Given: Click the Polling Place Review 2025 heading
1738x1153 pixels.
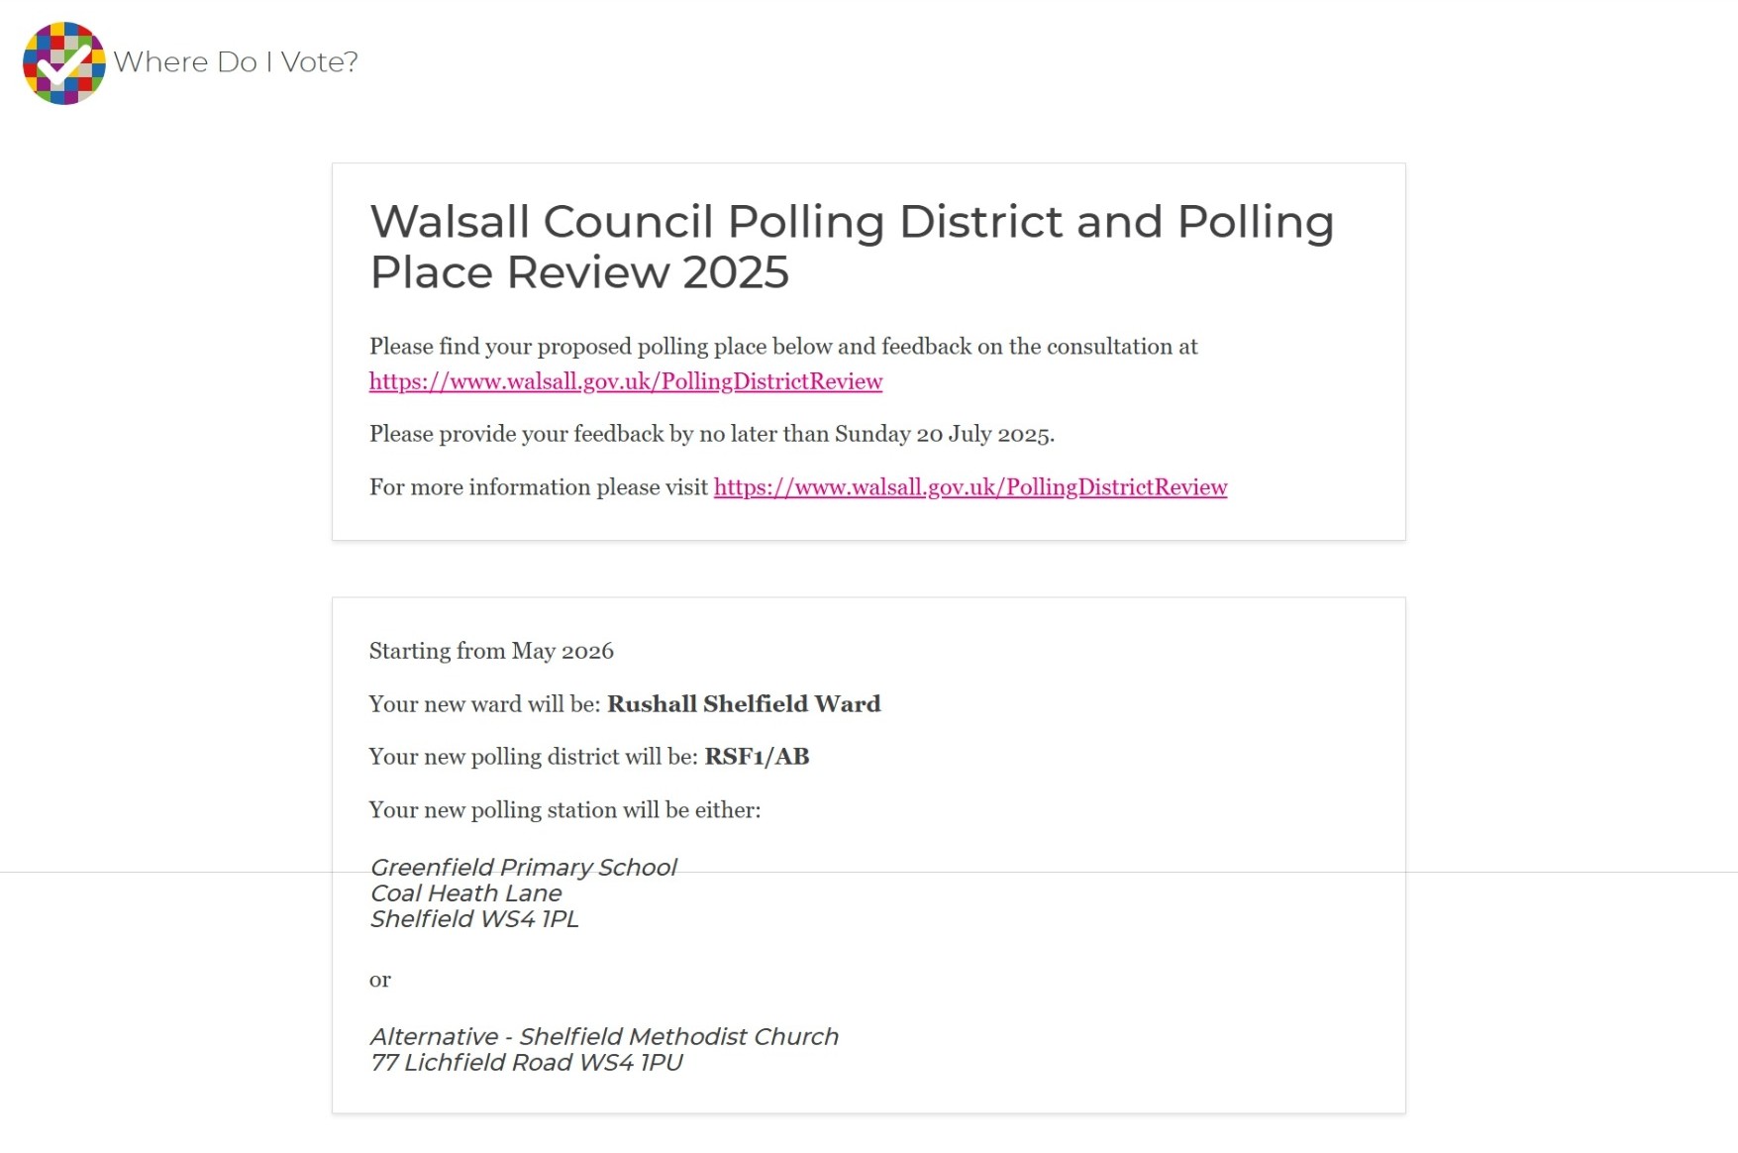Looking at the screenshot, I should 852,247.
